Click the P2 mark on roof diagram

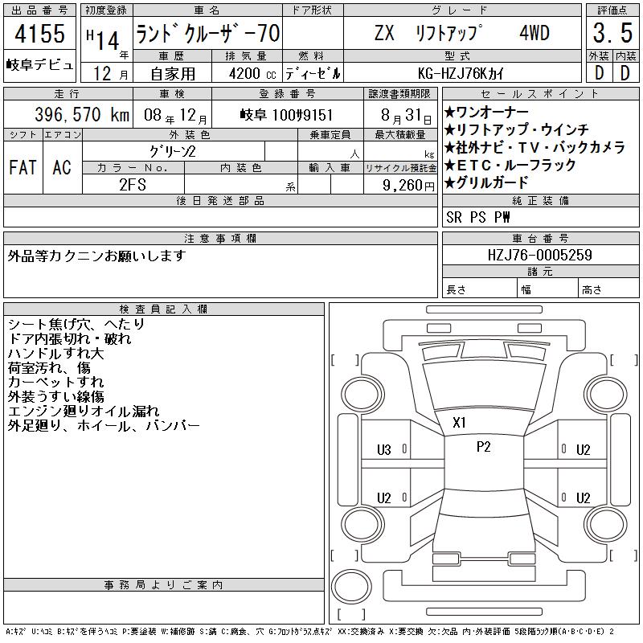[484, 447]
